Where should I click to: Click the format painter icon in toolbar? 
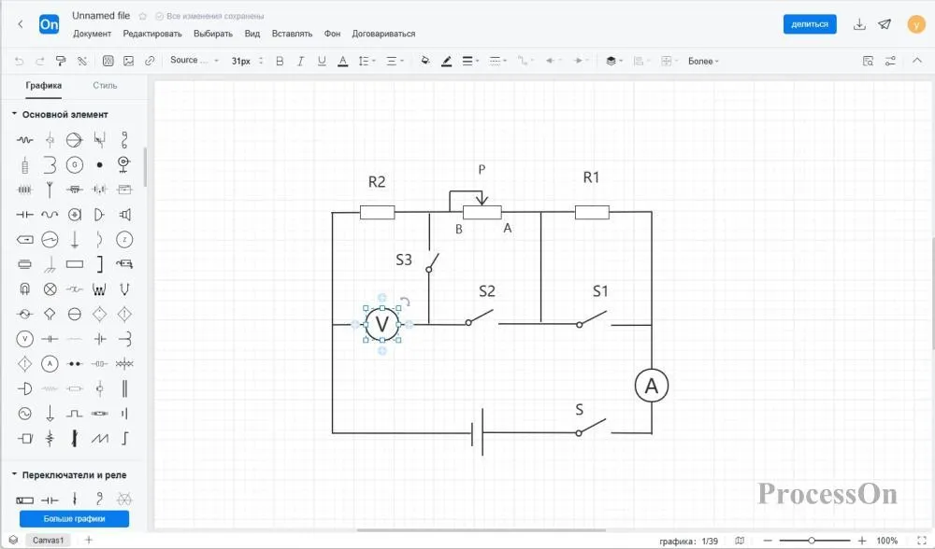click(61, 61)
